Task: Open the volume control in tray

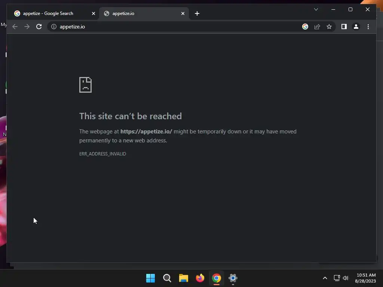Action: [x=345, y=278]
